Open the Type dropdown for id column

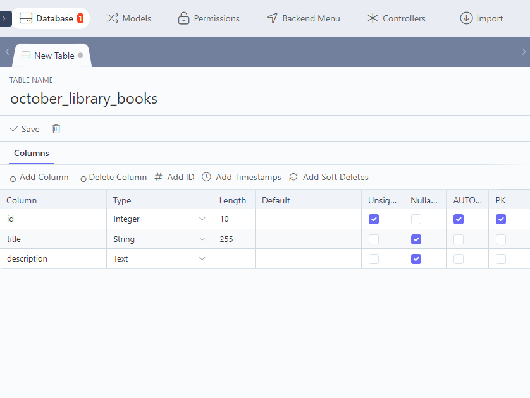(x=159, y=219)
